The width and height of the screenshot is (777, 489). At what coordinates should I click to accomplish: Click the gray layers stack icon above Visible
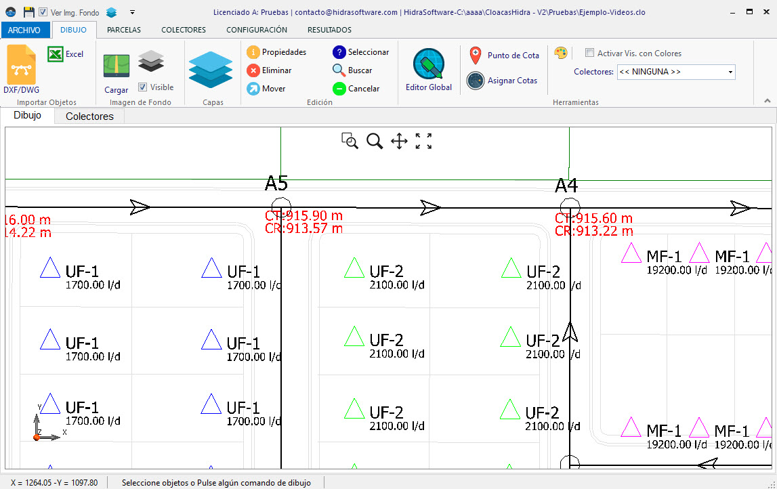coord(151,61)
